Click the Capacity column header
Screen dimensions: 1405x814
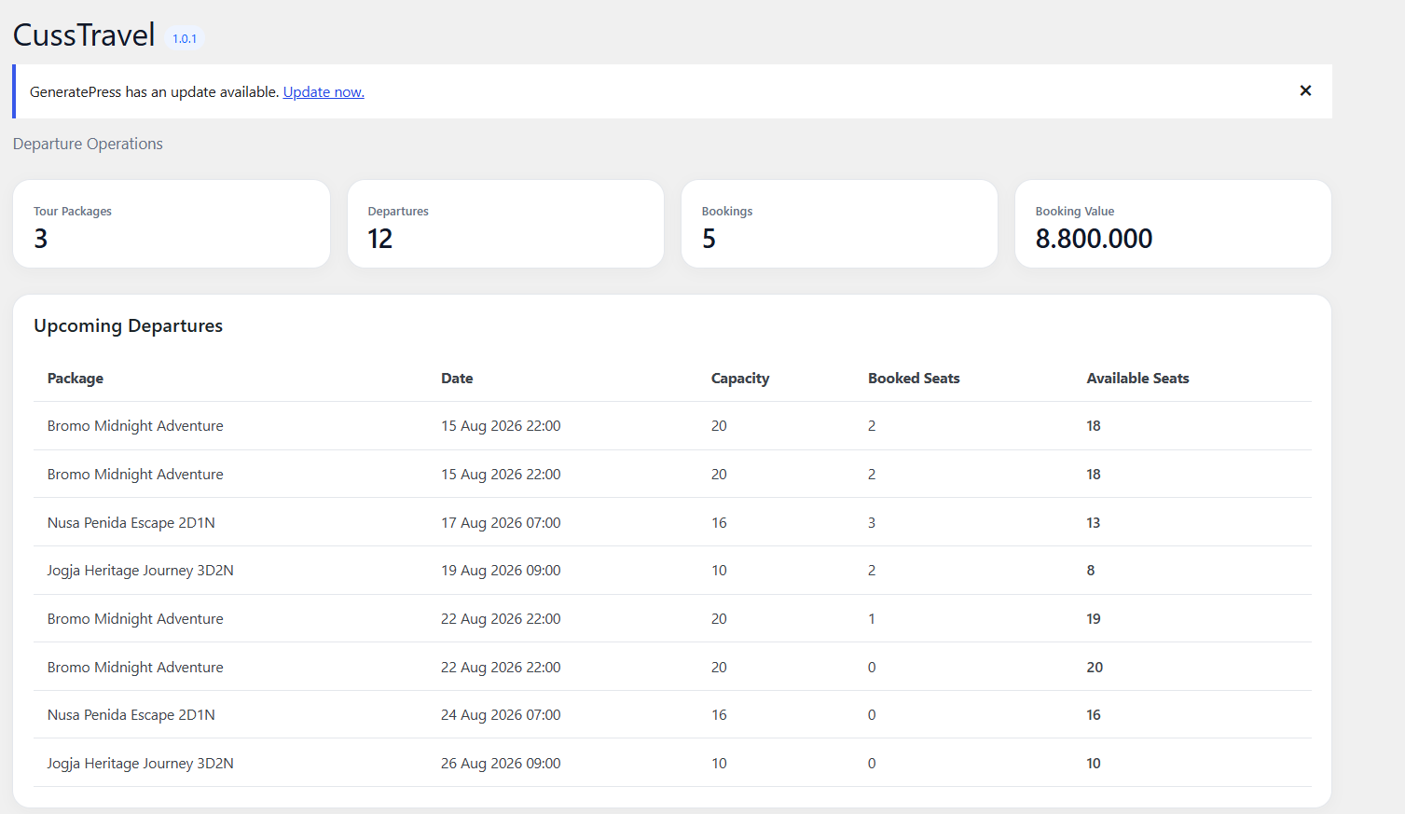(x=740, y=378)
